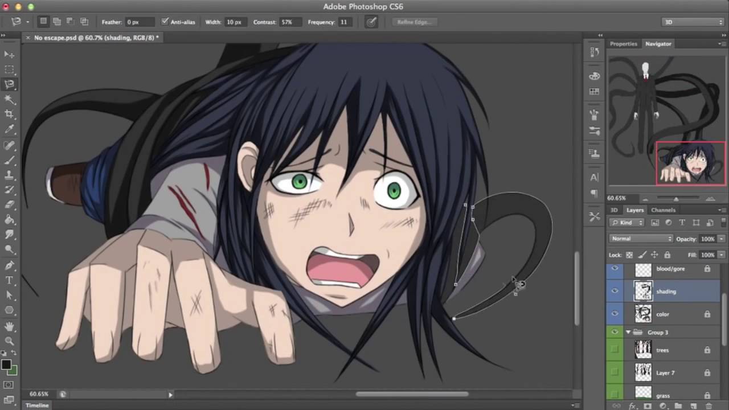Image resolution: width=729 pixels, height=410 pixels.
Task: Select the Dodge tool
Action: tap(10, 249)
